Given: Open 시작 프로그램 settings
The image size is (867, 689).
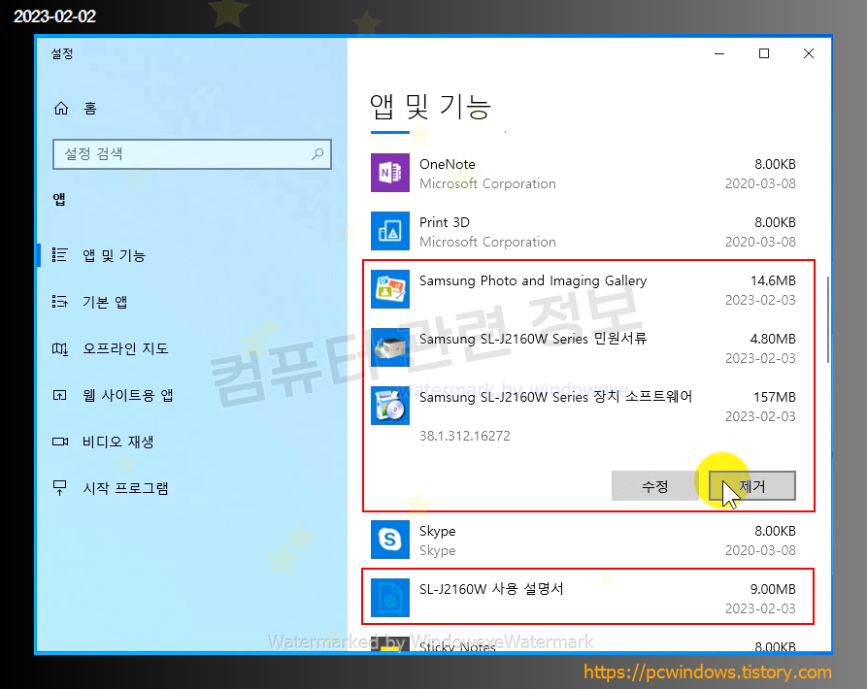Looking at the screenshot, I should pyautogui.click(x=191, y=488).
